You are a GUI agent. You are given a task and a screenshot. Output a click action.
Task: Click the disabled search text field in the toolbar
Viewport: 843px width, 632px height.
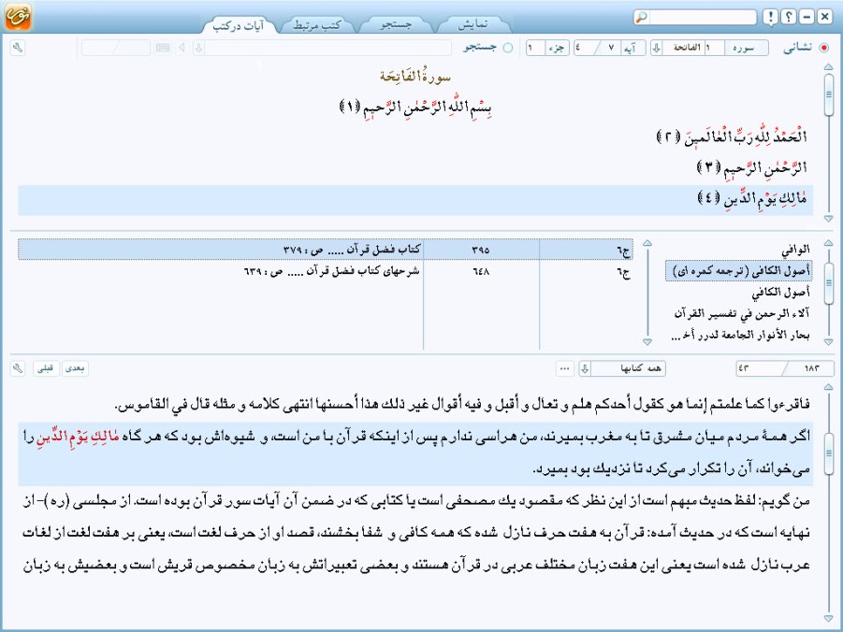click(328, 48)
